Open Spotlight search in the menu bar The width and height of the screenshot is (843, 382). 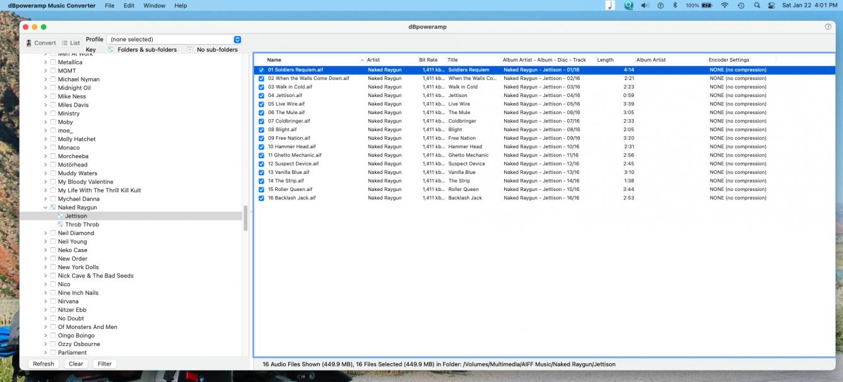click(757, 6)
